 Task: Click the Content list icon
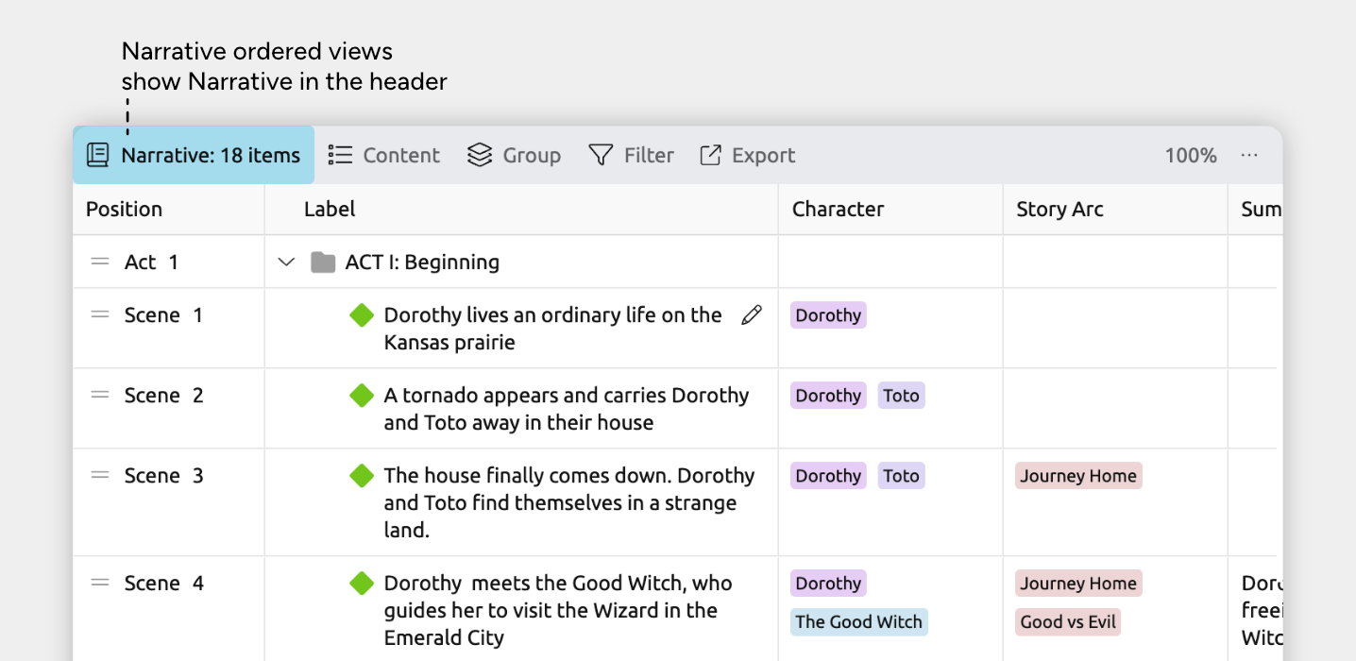(340, 155)
